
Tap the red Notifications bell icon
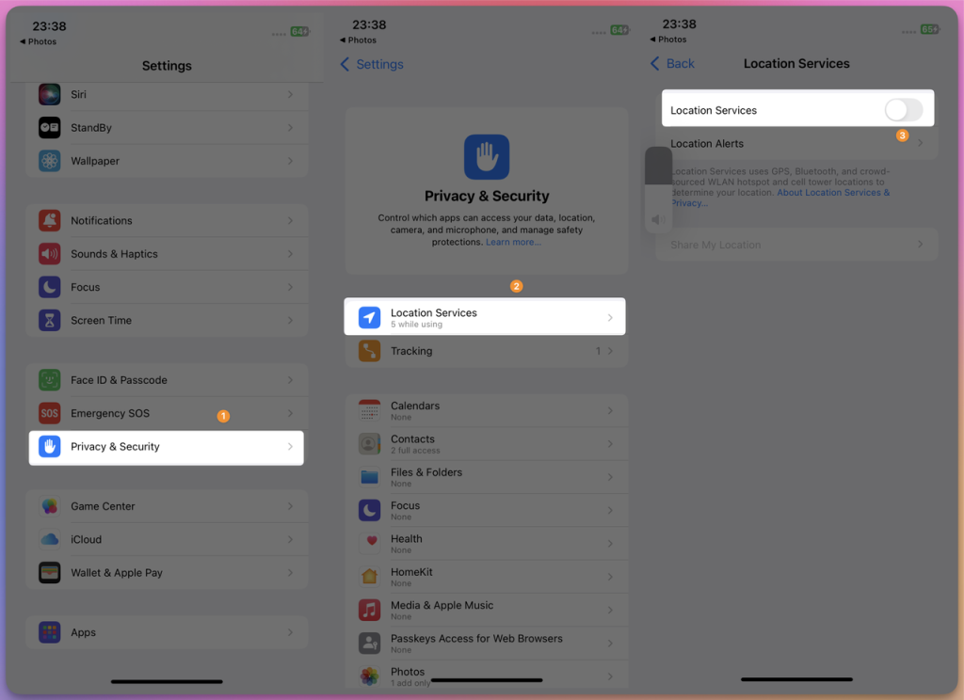(x=50, y=221)
